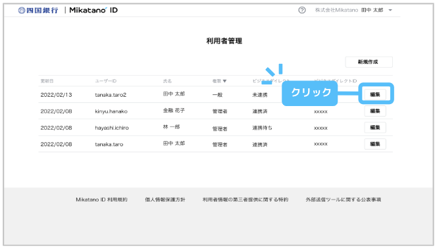Click the 未連携 status cell
This screenshot has width=437, height=249.
click(x=260, y=95)
